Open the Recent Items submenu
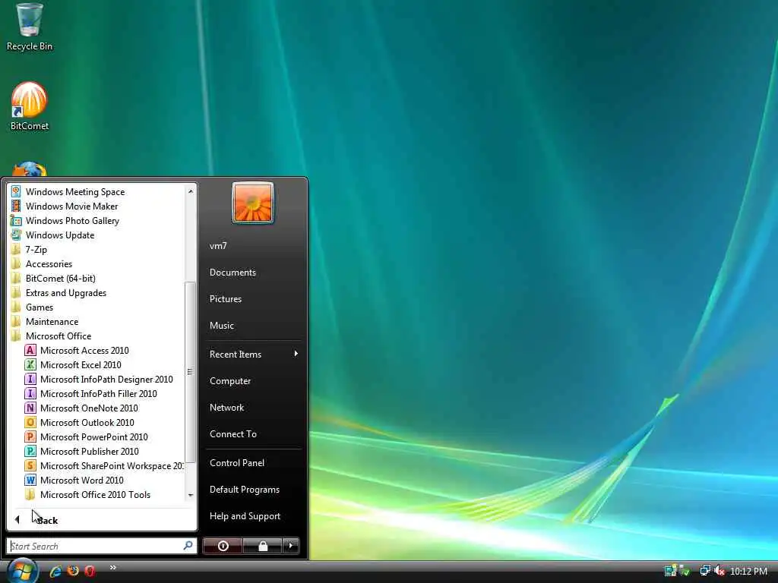 click(254, 354)
